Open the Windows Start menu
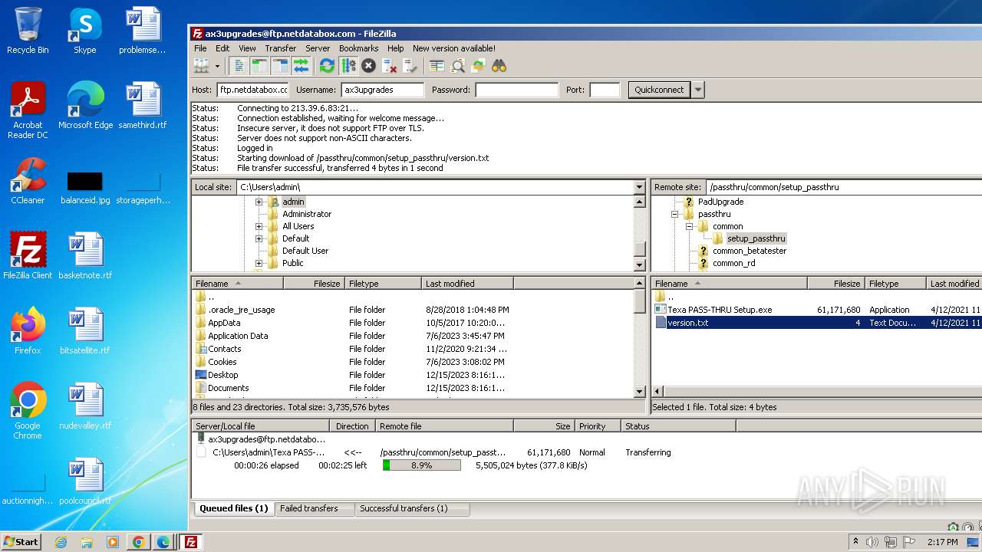This screenshot has width=982, height=552. click(21, 542)
